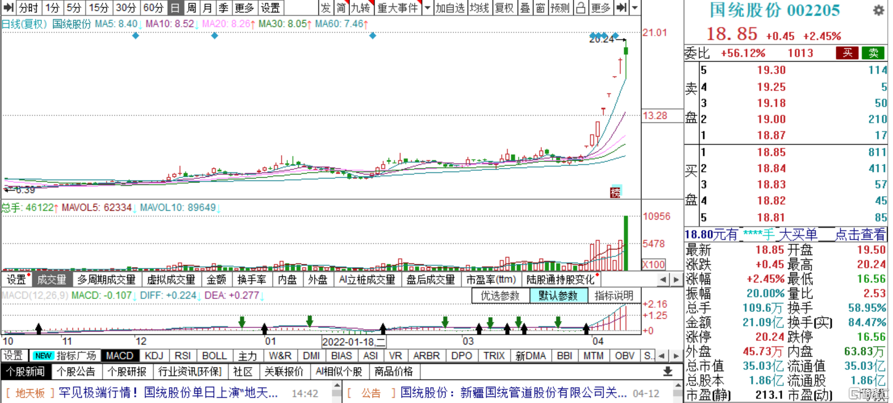Open the gear settings beside stock name
This screenshot has width=893, height=403.
[x=878, y=10]
